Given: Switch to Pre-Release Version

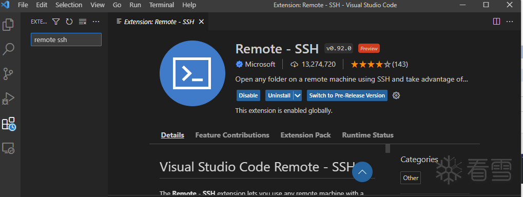Looking at the screenshot, I should tap(347, 95).
